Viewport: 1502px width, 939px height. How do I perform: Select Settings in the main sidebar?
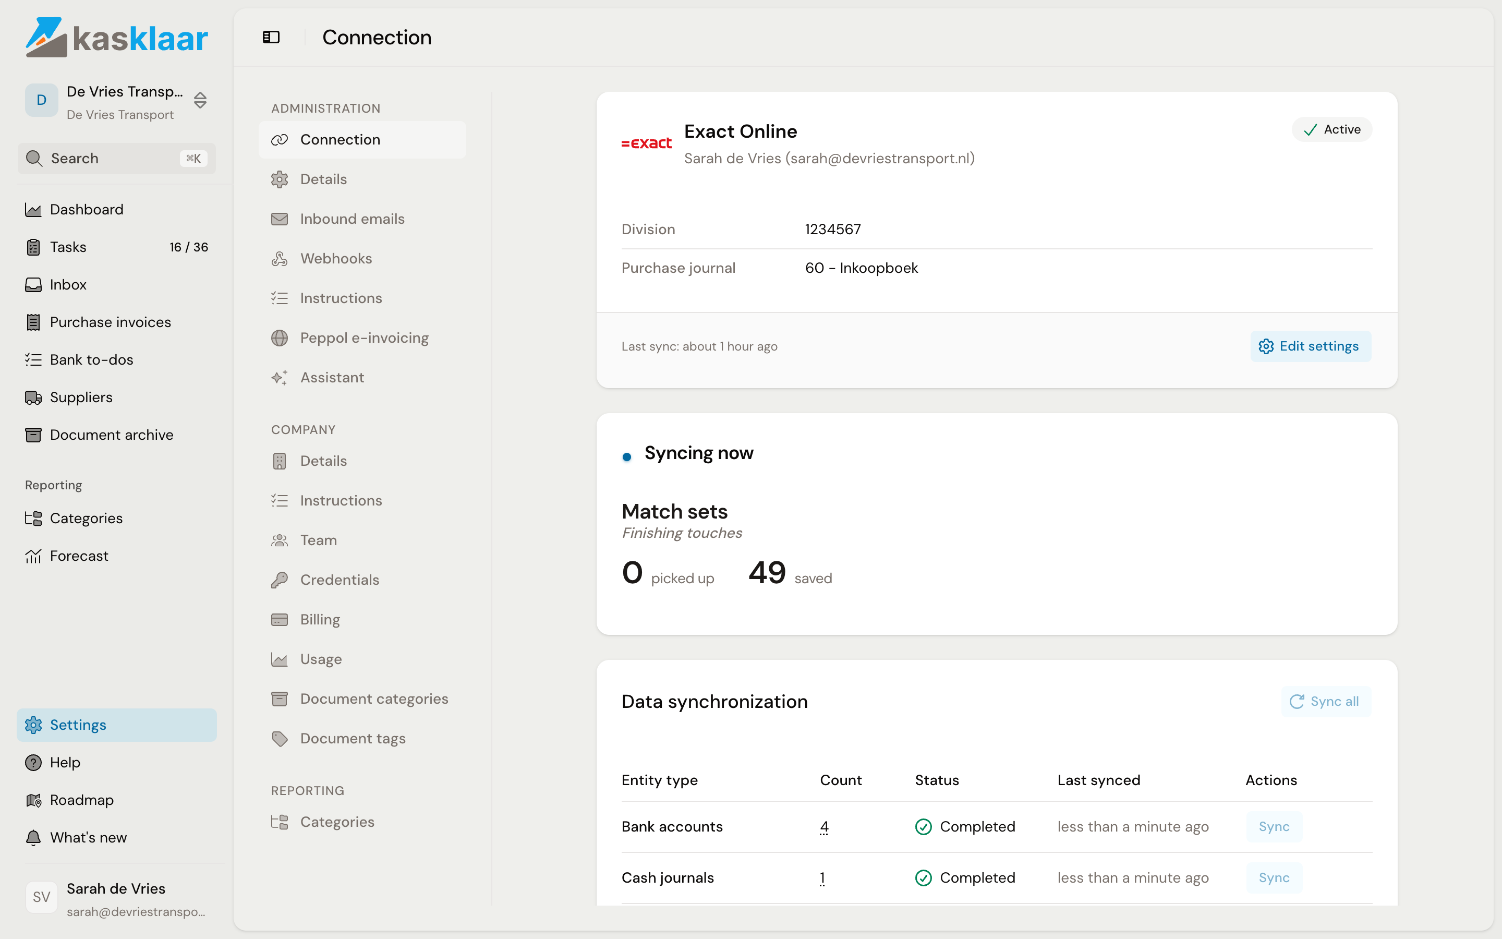point(117,725)
